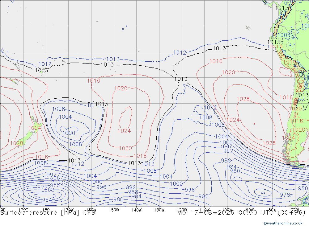
Task: Click the 1028 label over New Zealand south
Action: point(17,143)
